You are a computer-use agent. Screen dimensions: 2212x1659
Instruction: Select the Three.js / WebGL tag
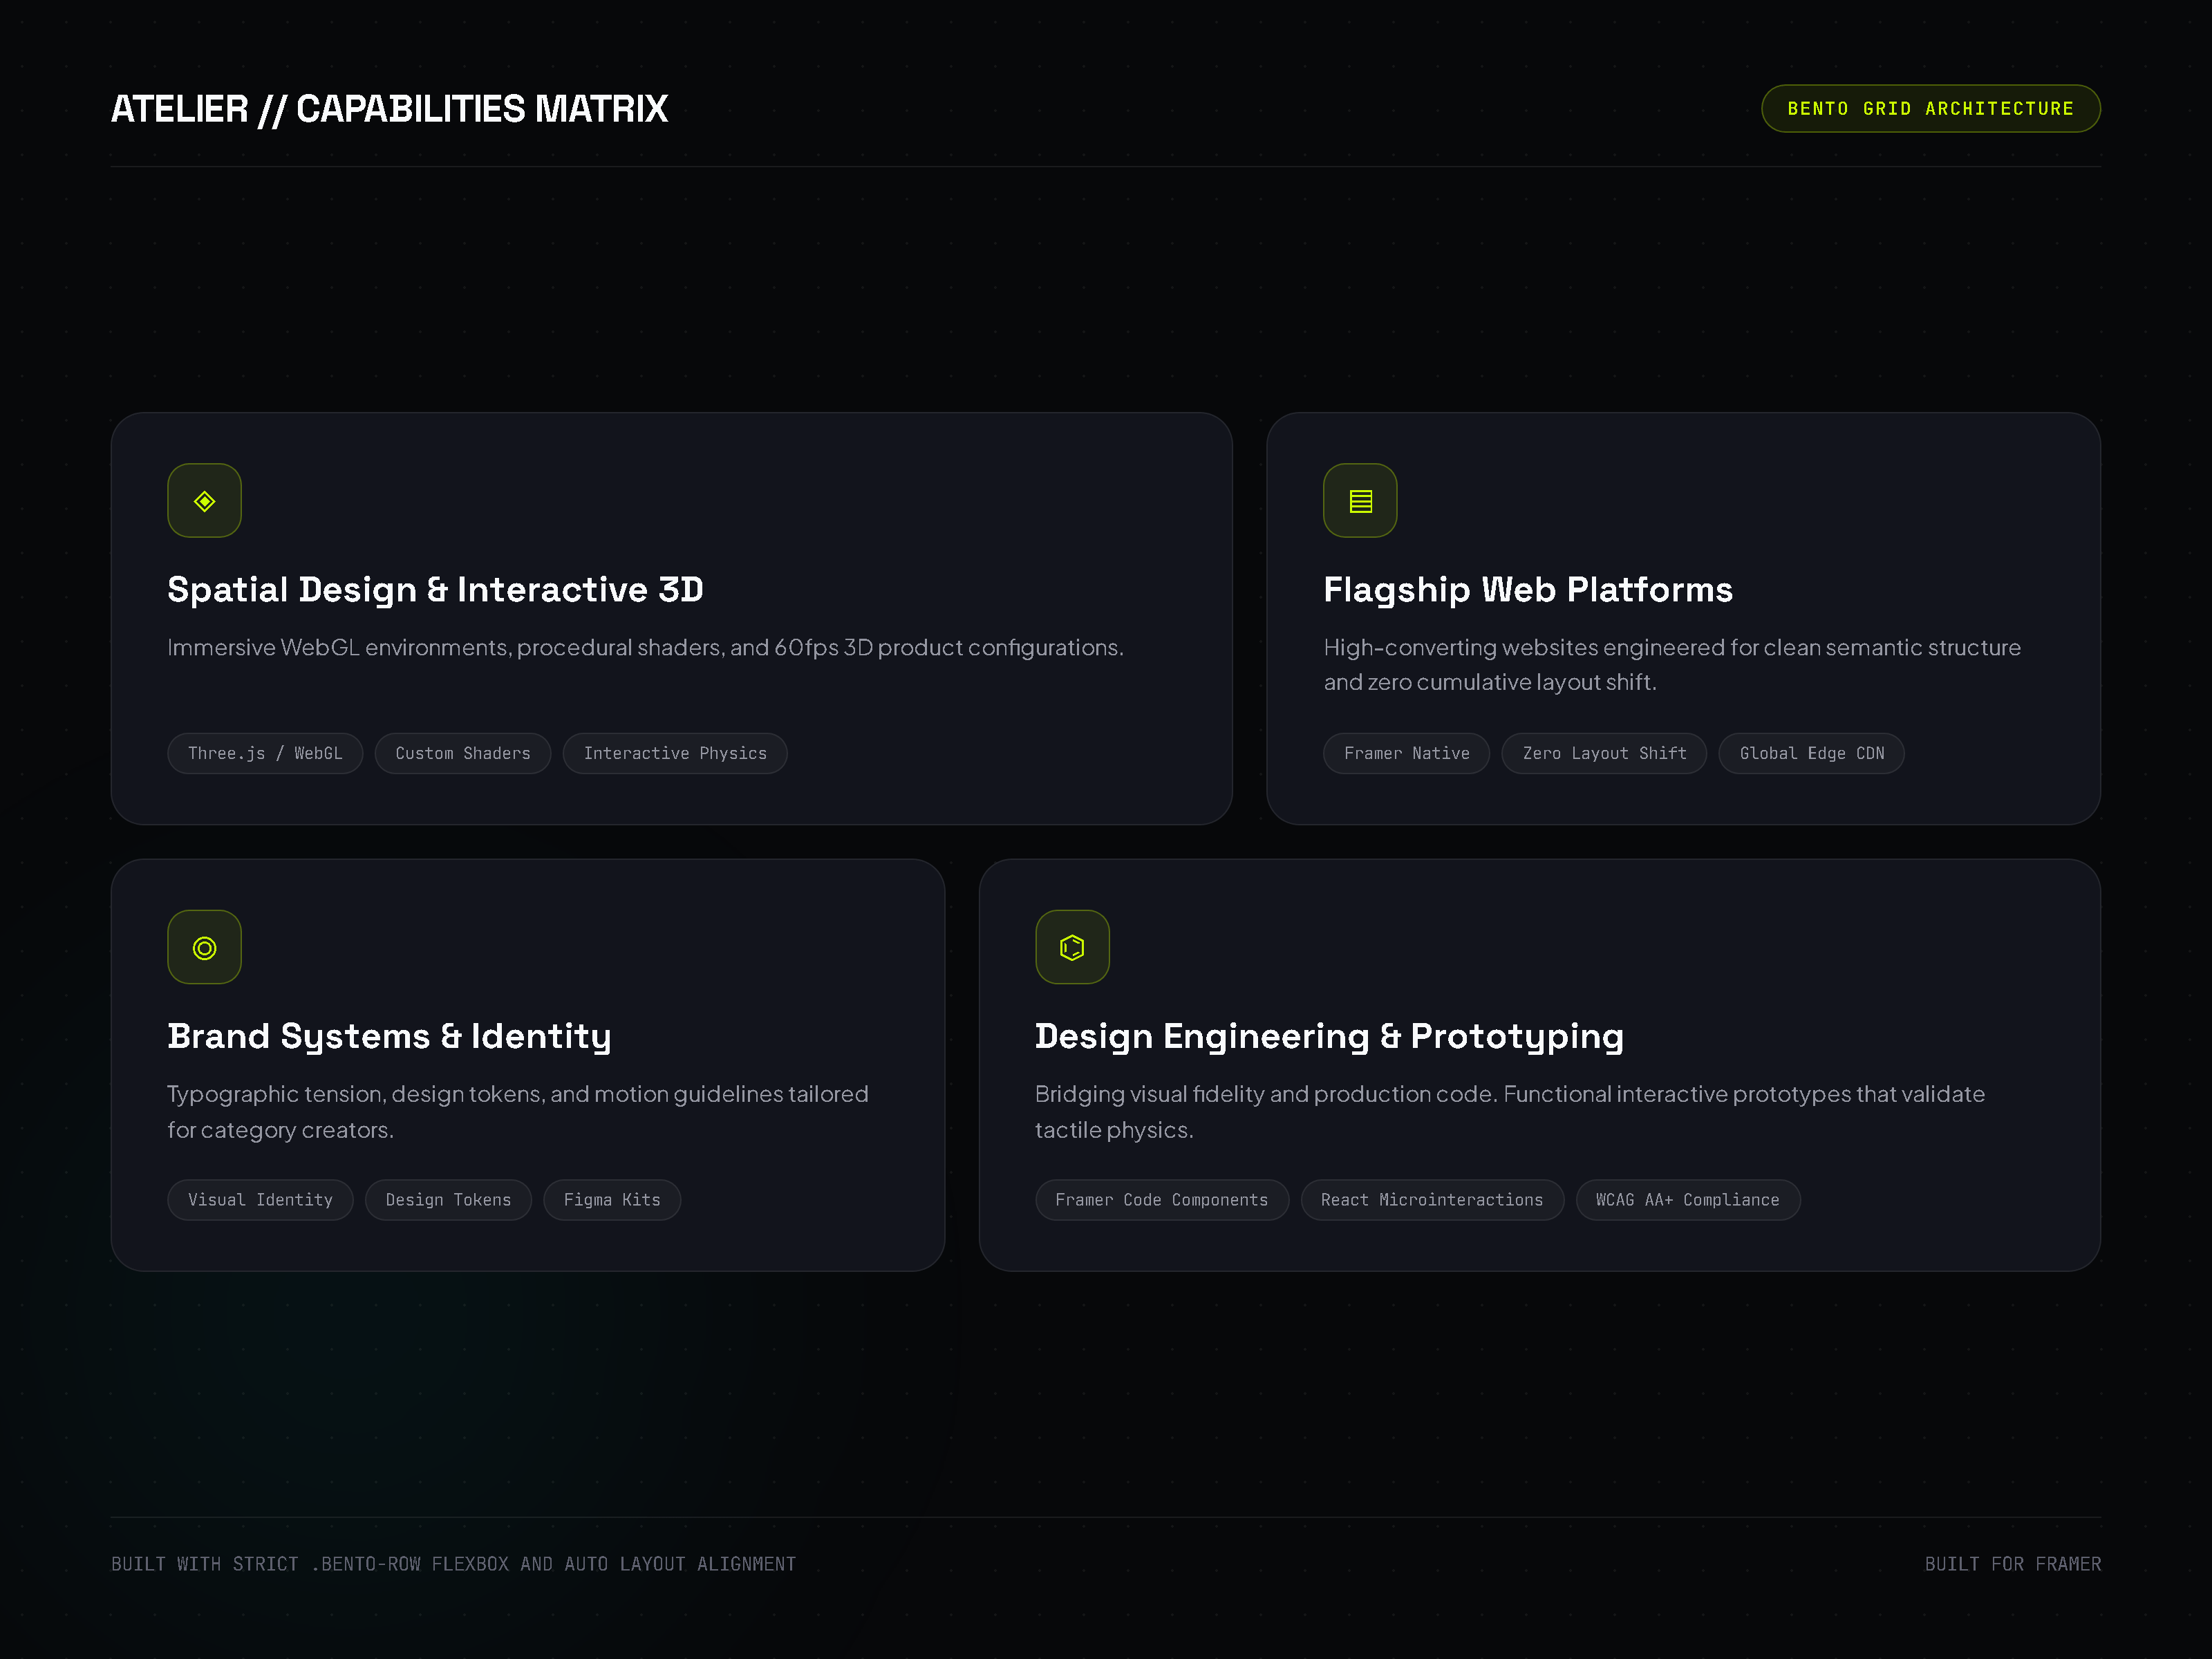[x=265, y=754]
